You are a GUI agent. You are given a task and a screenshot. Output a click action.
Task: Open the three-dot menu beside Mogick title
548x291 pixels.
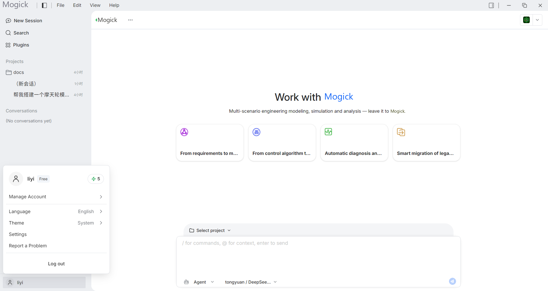click(x=130, y=20)
